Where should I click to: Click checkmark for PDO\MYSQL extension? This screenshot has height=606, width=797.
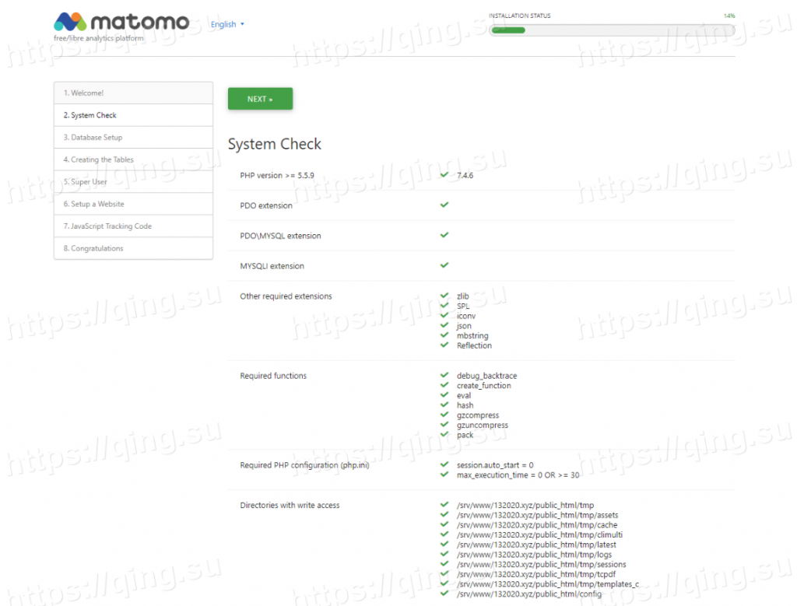pos(444,235)
